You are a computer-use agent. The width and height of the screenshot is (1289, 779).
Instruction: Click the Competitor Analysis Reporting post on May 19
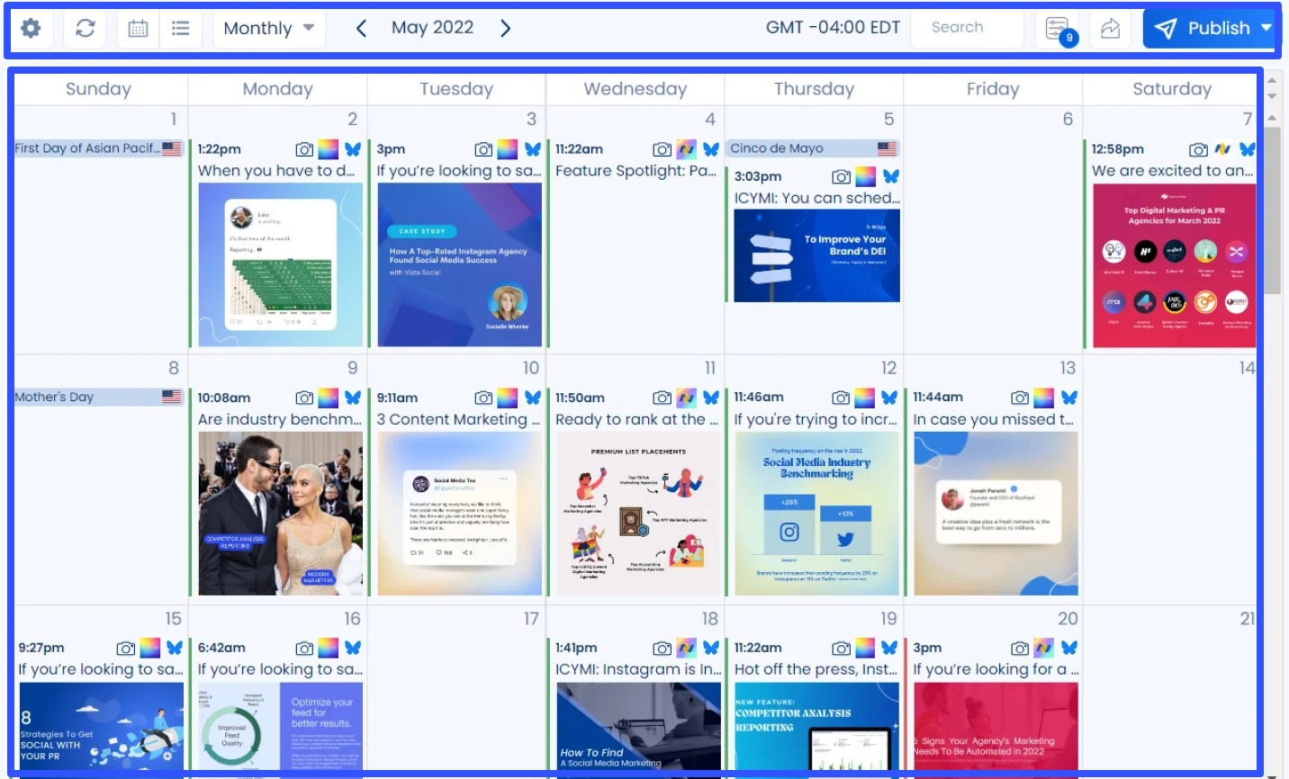816,720
